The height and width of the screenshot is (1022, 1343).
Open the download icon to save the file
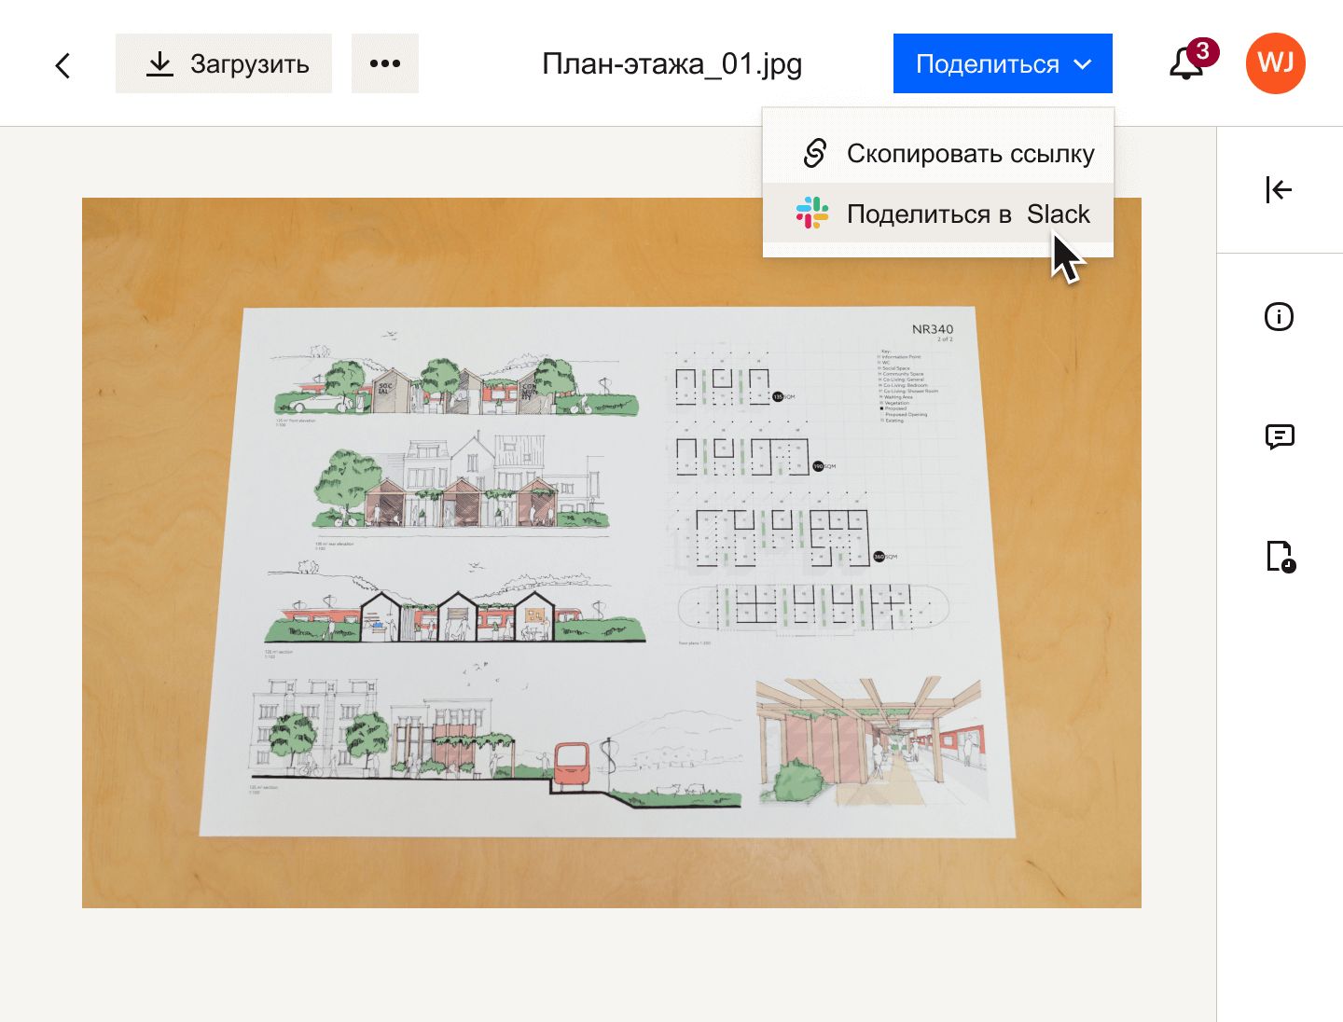(x=159, y=62)
